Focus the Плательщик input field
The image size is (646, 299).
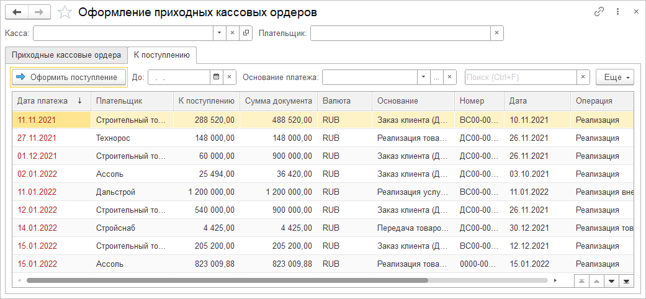(x=400, y=33)
